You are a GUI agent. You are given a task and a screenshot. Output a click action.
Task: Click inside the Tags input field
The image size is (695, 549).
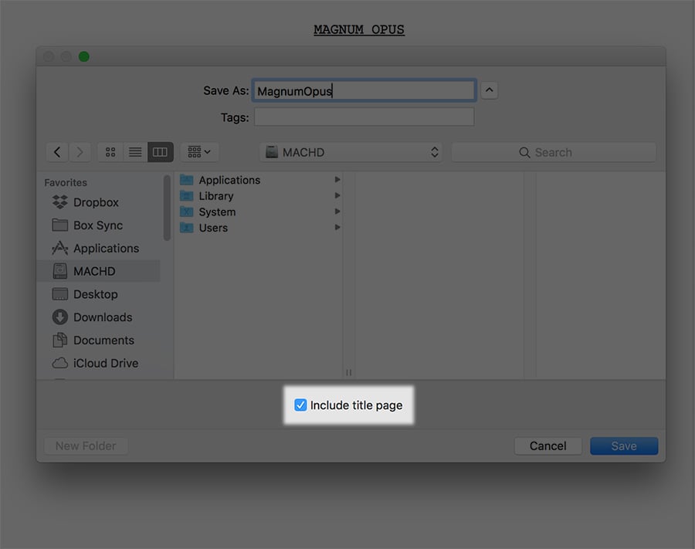point(363,117)
